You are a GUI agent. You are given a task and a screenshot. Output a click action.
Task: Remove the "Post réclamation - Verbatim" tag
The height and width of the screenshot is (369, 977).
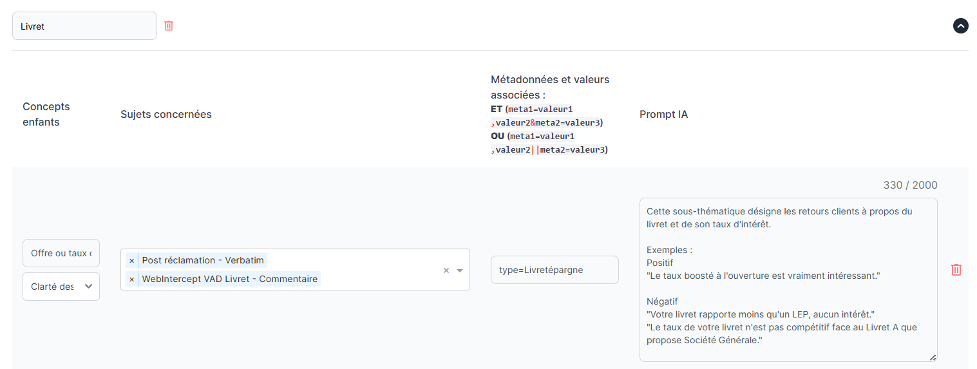pos(132,260)
